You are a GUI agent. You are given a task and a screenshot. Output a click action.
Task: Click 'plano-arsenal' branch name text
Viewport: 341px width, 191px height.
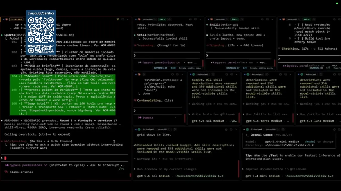point(21,172)
